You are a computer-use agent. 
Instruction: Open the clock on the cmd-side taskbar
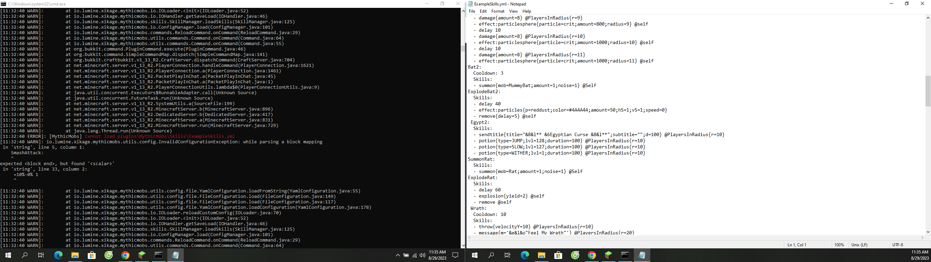(437, 255)
